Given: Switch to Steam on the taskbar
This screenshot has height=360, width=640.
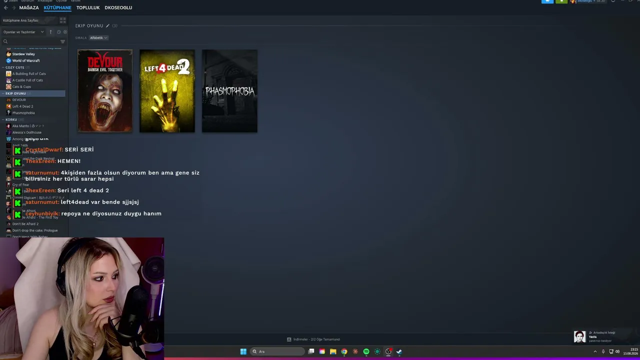Looking at the screenshot, I should (399, 351).
